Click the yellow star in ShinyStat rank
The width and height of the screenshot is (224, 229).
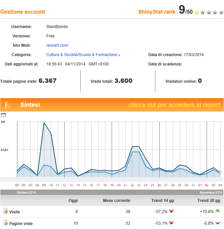tap(197, 12)
